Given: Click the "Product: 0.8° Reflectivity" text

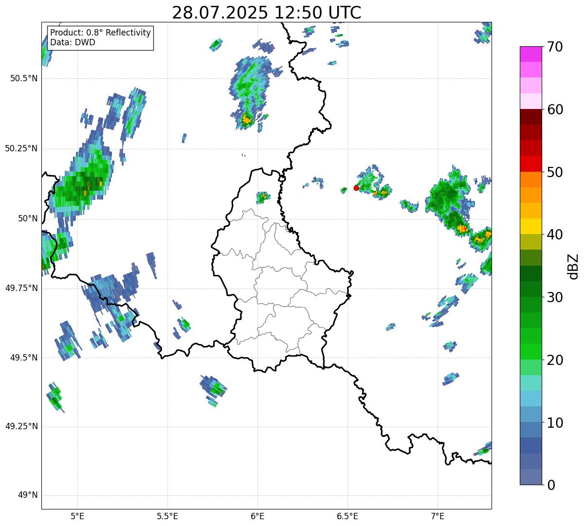Looking at the screenshot, I should [x=101, y=33].
